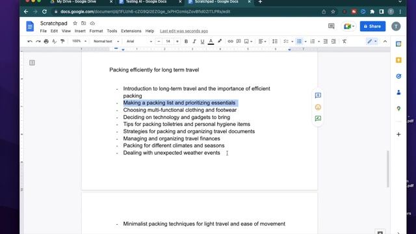Open the File menu
Image resolution: width=416 pixels, height=234 pixels.
[x=44, y=31]
